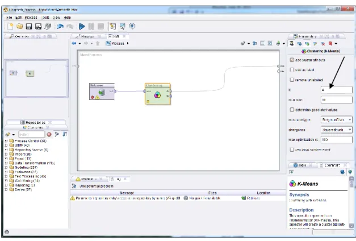Open the Help menu
This screenshot has height=241, width=356.
point(67,18)
